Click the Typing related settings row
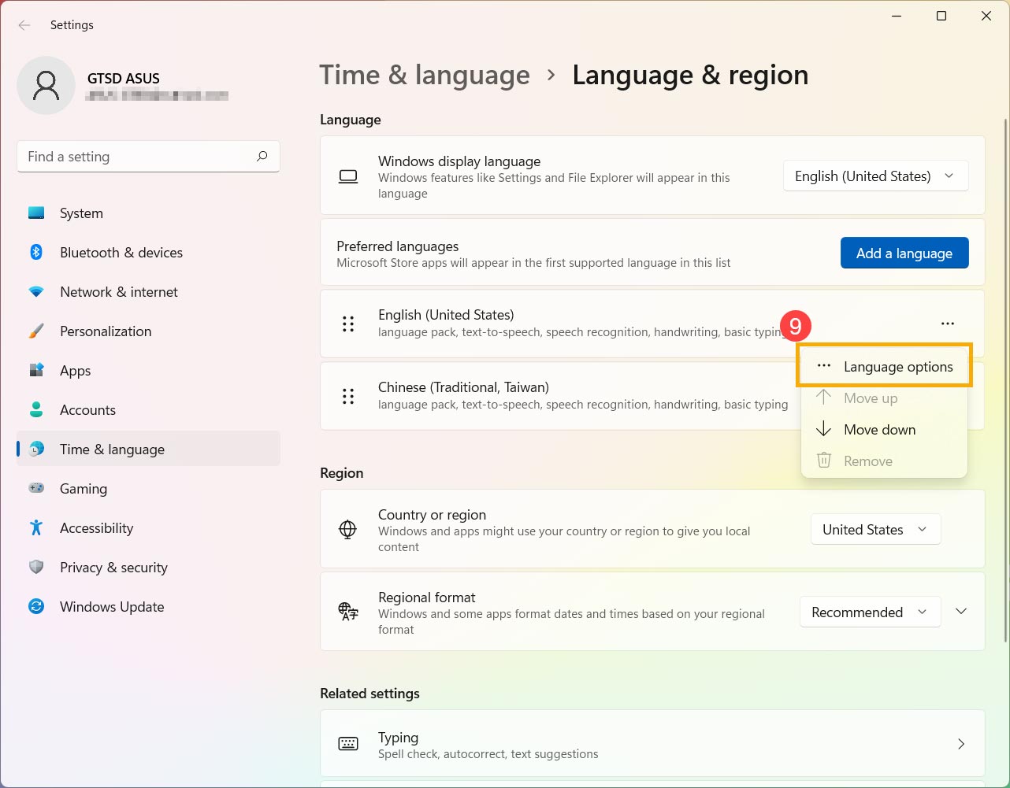 click(652, 744)
